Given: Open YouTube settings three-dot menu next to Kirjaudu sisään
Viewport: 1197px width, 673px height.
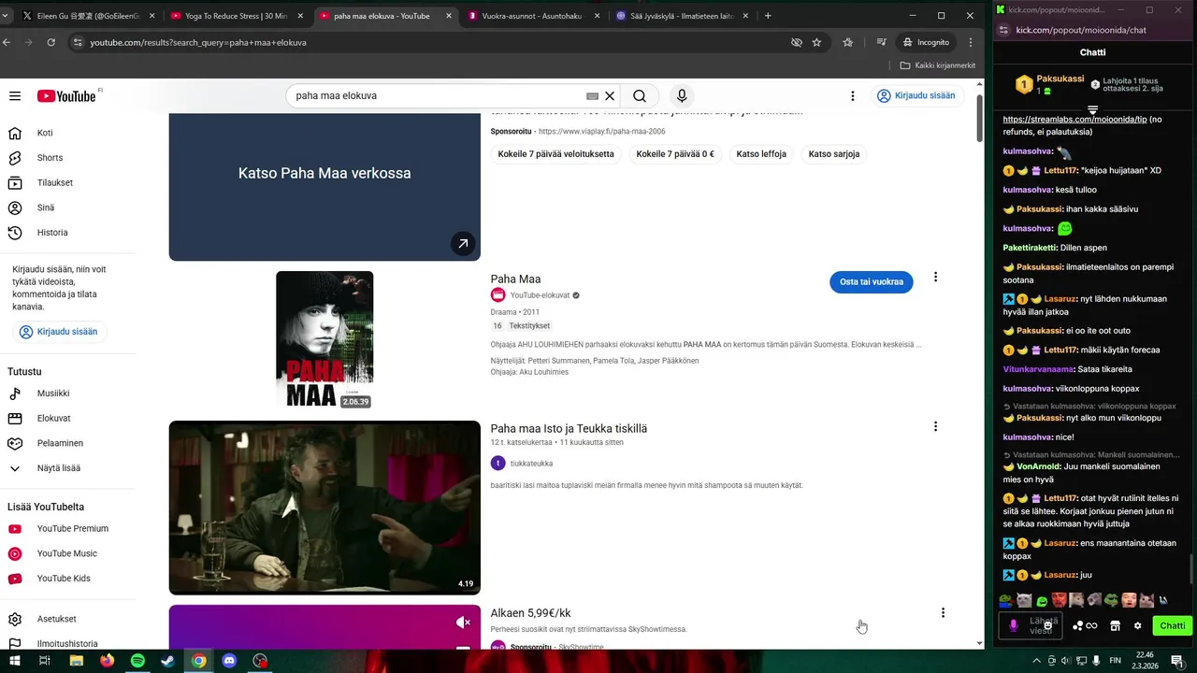Looking at the screenshot, I should coord(853,95).
